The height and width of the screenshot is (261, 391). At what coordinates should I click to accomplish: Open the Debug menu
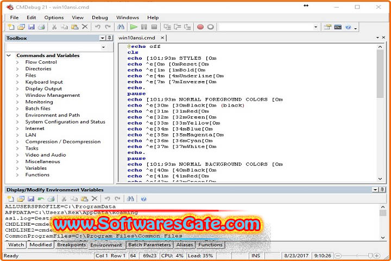(100, 17)
